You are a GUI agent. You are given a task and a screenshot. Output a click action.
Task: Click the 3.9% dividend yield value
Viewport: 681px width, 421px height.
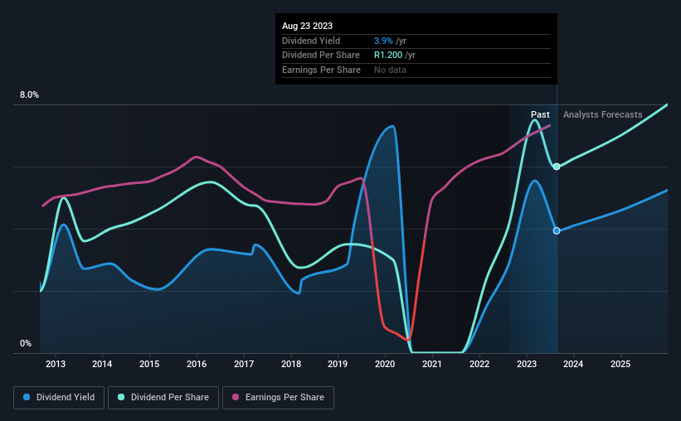point(383,41)
